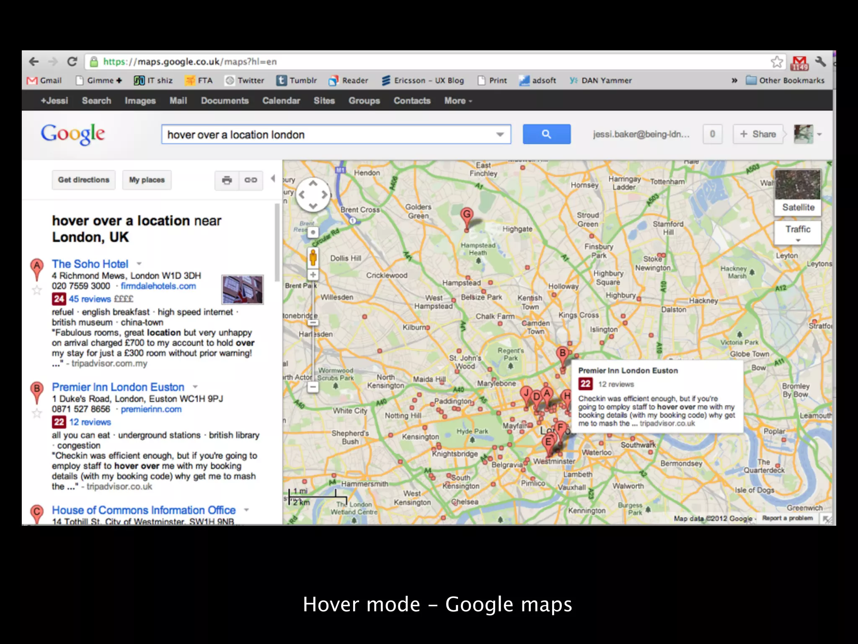The height and width of the screenshot is (644, 858).
Task: Open the premierinn.com link
Action: tap(151, 409)
